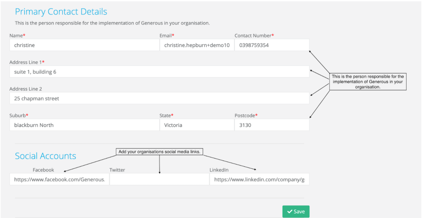422x218 pixels.
Task: Click the Suburb field blackburn North
Action: click(x=85, y=125)
